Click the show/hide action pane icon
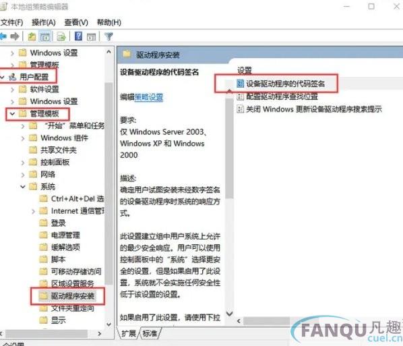This screenshot has height=346, width=403. (x=91, y=36)
